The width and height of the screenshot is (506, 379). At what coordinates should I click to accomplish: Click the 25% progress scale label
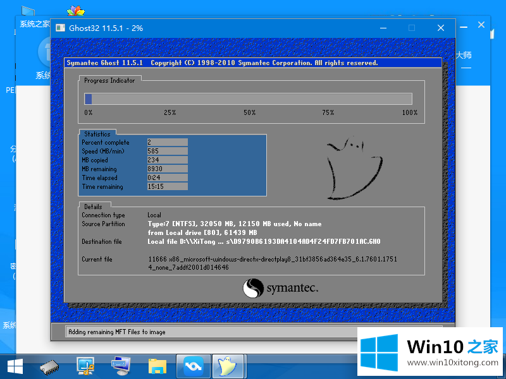pos(170,112)
